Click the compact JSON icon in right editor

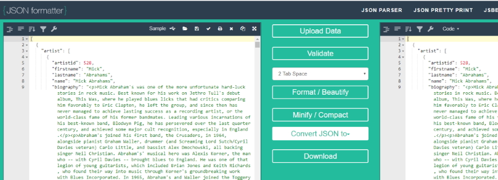[x=397, y=29]
